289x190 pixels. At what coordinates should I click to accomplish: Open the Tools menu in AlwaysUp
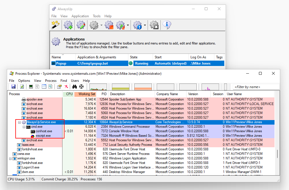(x=97, y=16)
